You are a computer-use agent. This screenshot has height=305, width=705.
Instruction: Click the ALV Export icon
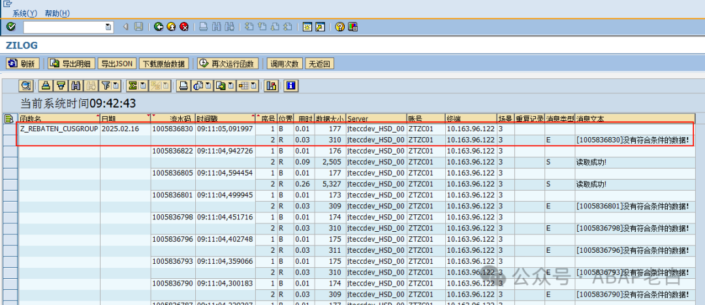tap(221, 86)
